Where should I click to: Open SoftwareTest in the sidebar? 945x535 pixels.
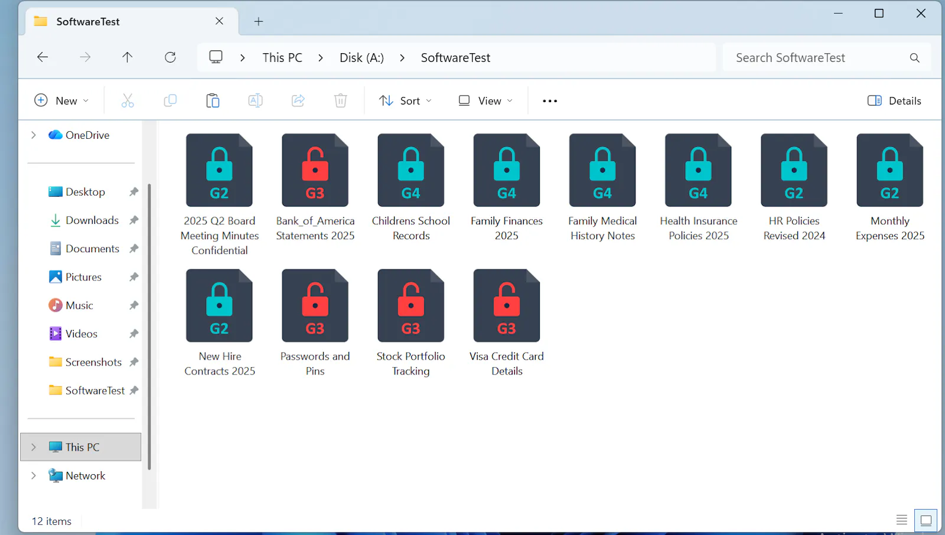point(94,390)
